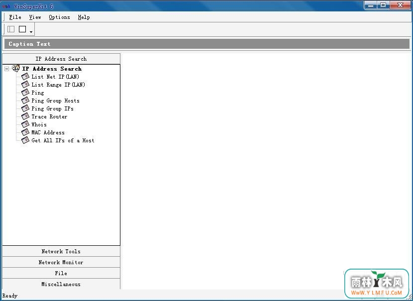The width and height of the screenshot is (413, 301).
Task: Open the layout toolbar dropdown arrow
Action: coord(31,32)
